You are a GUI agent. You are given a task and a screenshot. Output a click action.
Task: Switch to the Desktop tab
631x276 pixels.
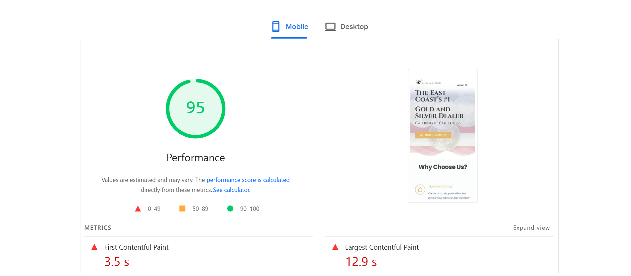pyautogui.click(x=347, y=27)
